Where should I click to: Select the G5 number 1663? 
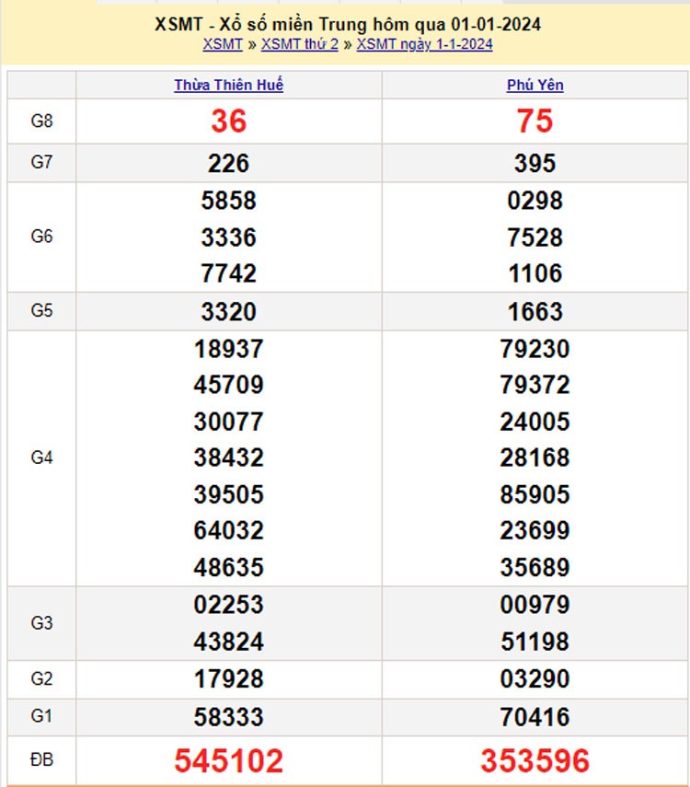(535, 311)
